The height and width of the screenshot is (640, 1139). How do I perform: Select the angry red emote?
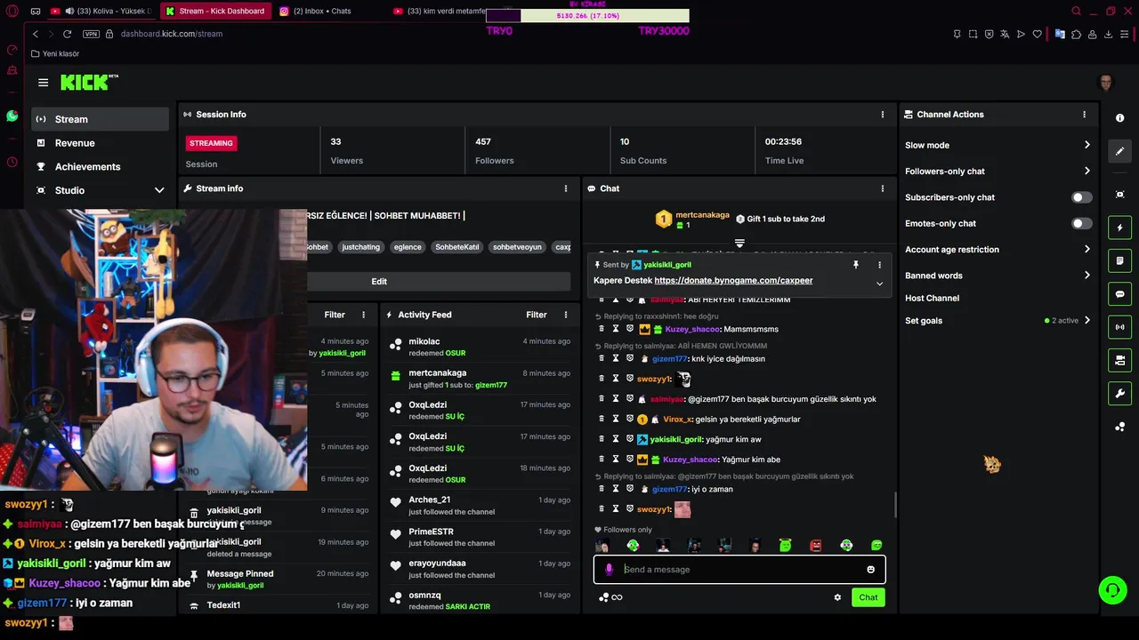point(816,545)
